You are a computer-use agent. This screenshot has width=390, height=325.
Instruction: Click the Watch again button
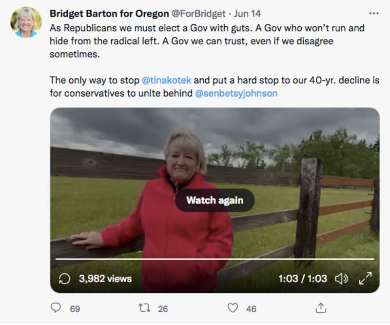tap(215, 200)
